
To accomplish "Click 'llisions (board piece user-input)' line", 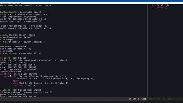I will click(21, 90).
